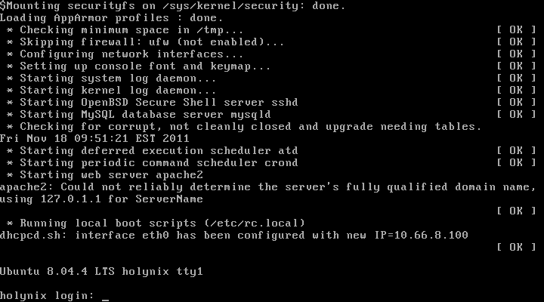The width and height of the screenshot is (544, 302).
Task: Click OK status next to crond scheduler
Action: click(x=516, y=162)
